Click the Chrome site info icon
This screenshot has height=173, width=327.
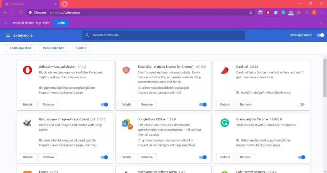coord(30,12)
